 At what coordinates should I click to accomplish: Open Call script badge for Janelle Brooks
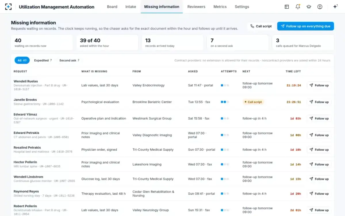[x=253, y=102]
